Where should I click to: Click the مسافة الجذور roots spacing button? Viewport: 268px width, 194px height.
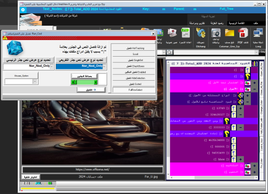click(84, 76)
